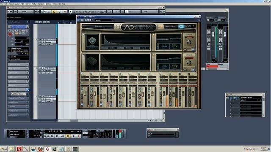The width and height of the screenshot is (271, 152).
Task: Toggle upper FX EQ power button
Action: pyautogui.click(x=153, y=35)
